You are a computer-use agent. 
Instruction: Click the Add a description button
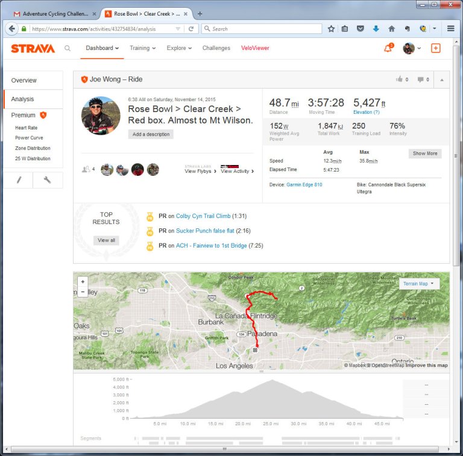[x=151, y=134]
